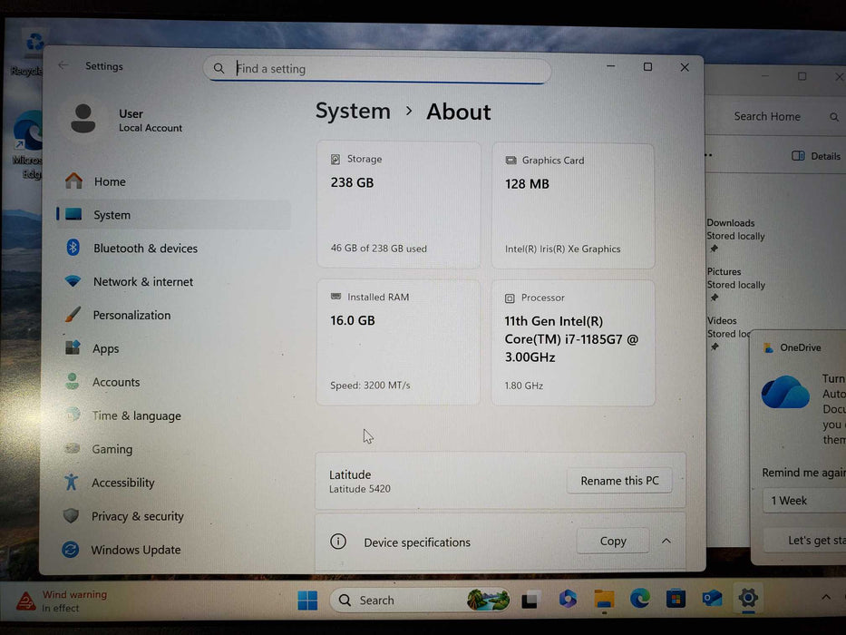Open Time & language settings
The image size is (846, 635).
134,415
